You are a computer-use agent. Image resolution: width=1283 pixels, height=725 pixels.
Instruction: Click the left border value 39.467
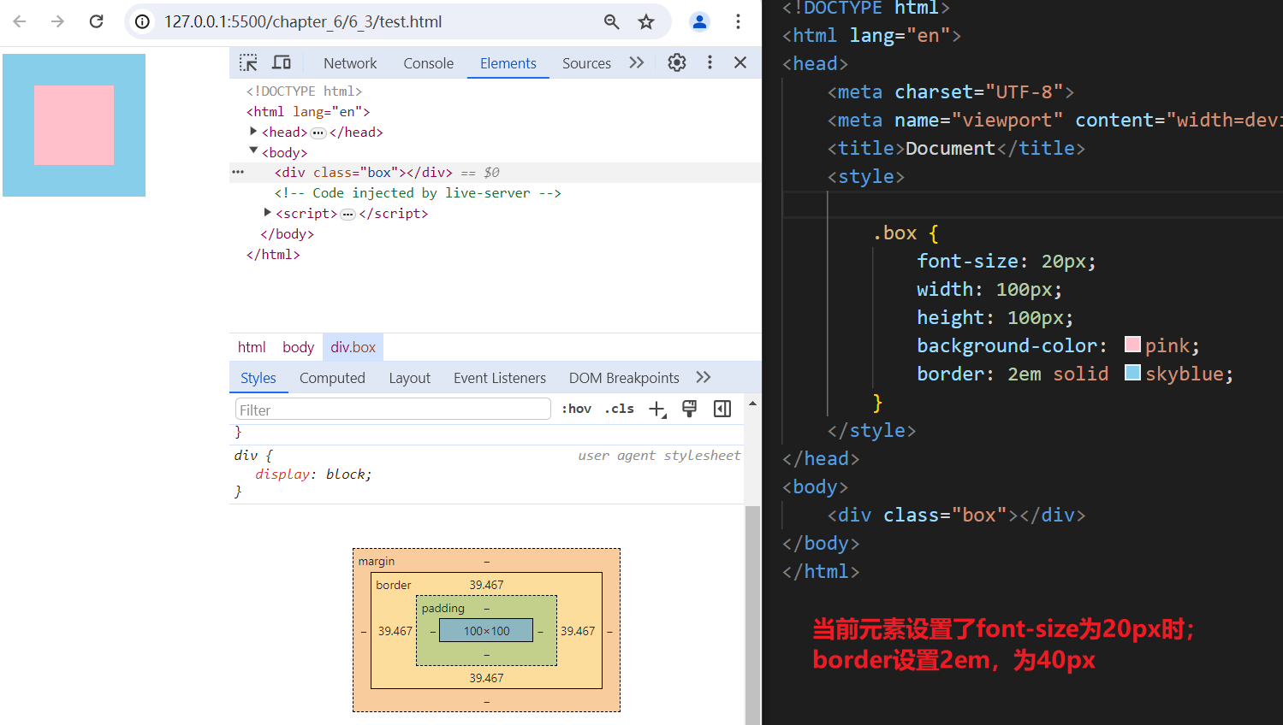tap(395, 631)
